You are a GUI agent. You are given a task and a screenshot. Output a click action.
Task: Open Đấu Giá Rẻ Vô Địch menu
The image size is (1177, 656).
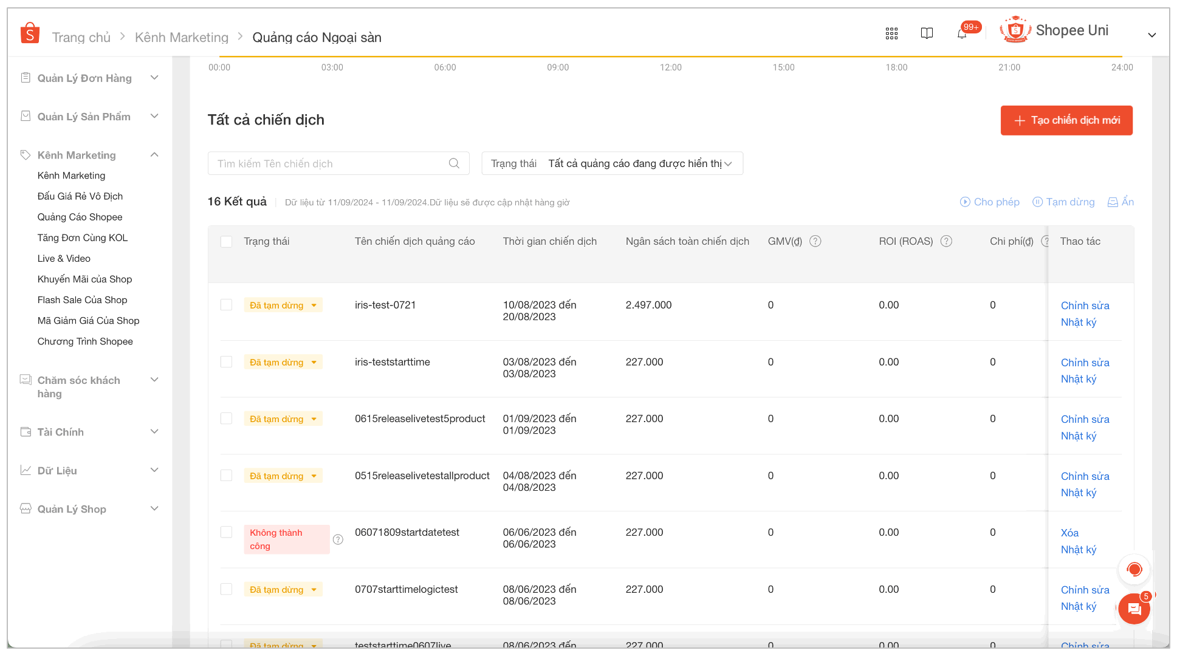(80, 196)
